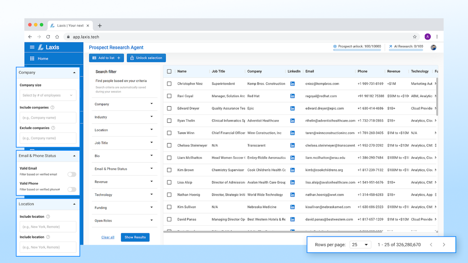Click the sidebar hamburger menu icon

[x=32, y=47]
